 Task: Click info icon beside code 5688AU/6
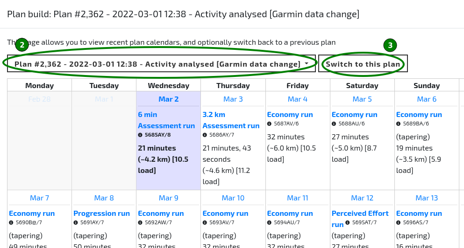[x=334, y=124]
